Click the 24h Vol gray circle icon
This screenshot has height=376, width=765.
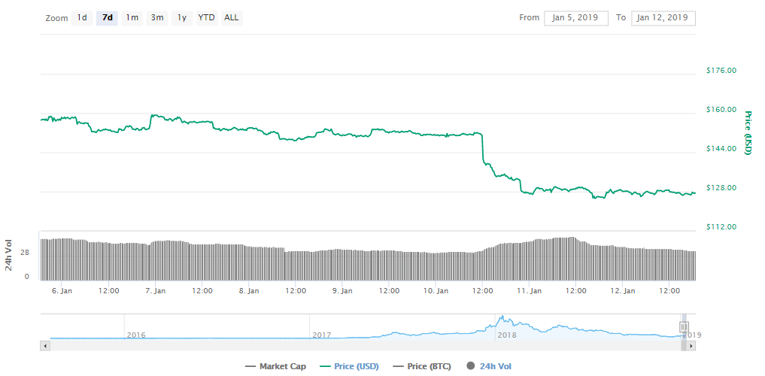pos(471,366)
